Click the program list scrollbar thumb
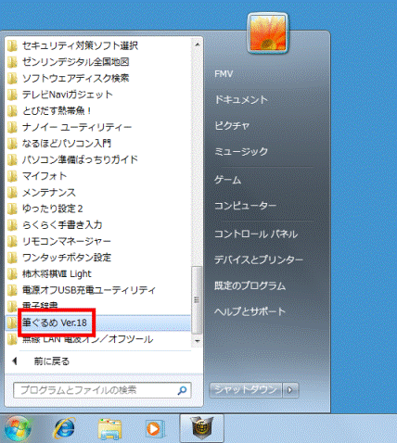Viewport: 397px width, 443px height. [197, 300]
